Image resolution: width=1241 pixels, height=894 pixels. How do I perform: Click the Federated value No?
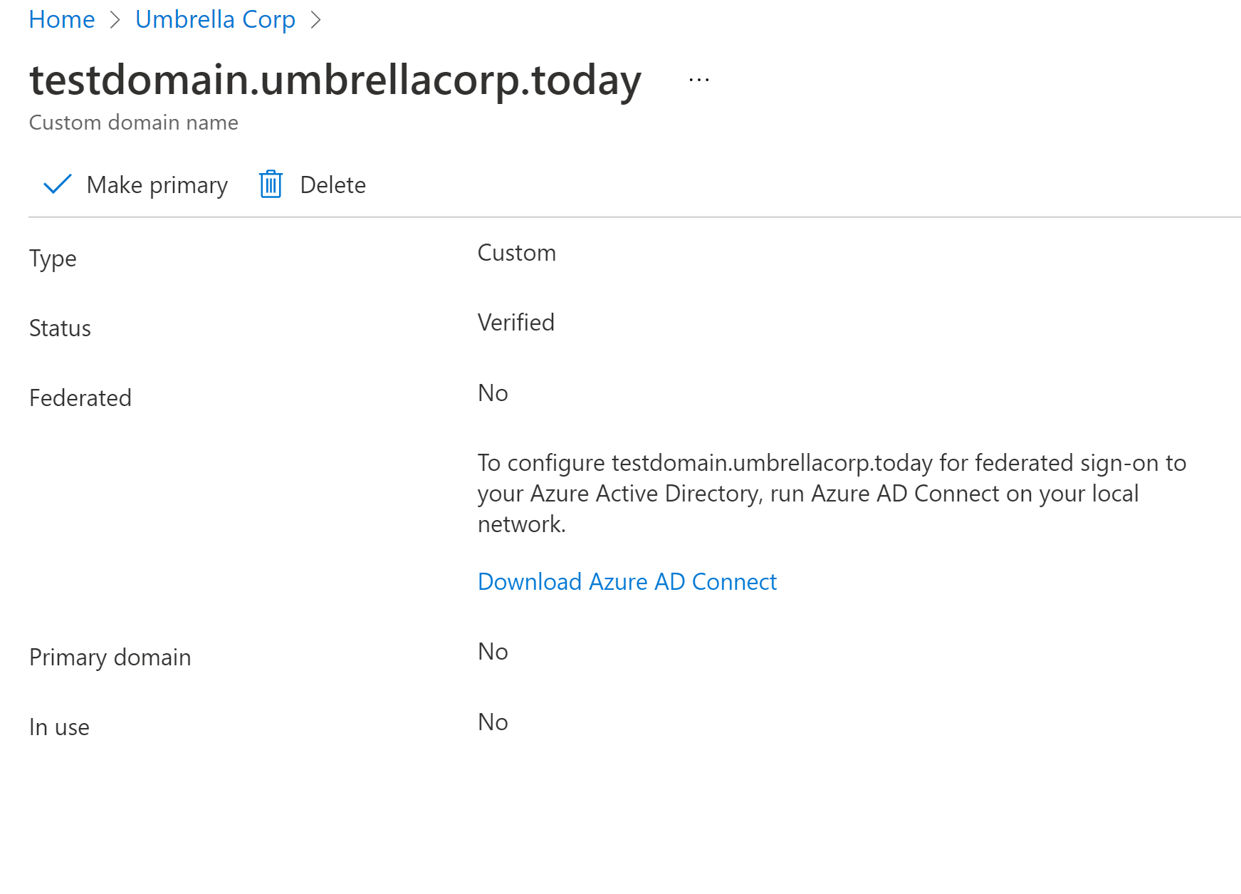tap(493, 393)
